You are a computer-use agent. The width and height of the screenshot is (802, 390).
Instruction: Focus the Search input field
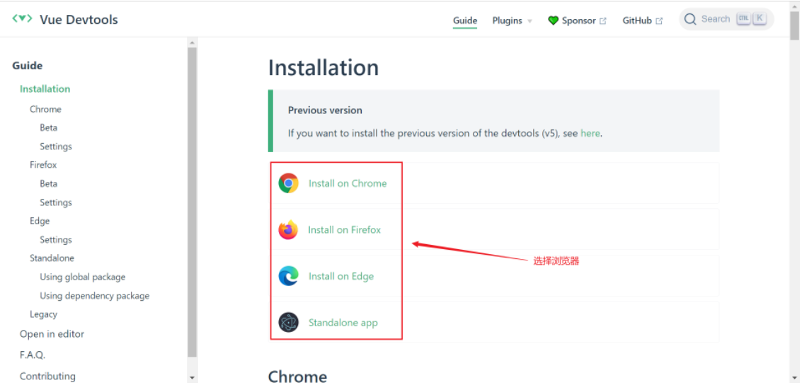[716, 19]
